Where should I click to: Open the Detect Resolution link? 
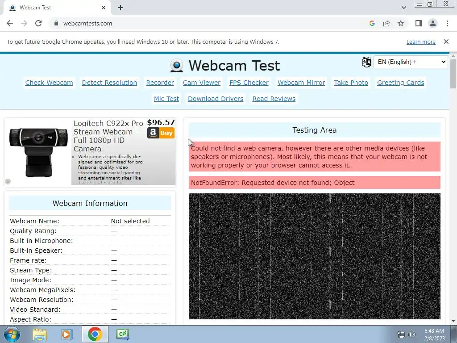pyautogui.click(x=109, y=83)
